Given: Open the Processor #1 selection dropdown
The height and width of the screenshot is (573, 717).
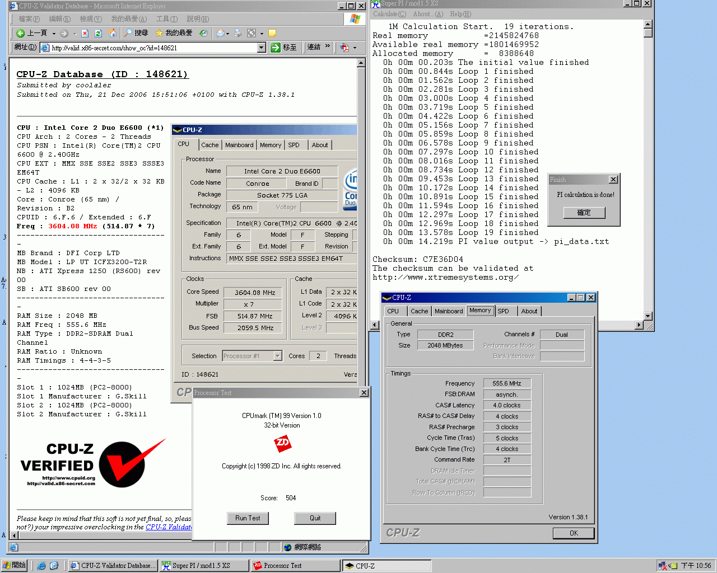Looking at the screenshot, I should pyautogui.click(x=277, y=356).
